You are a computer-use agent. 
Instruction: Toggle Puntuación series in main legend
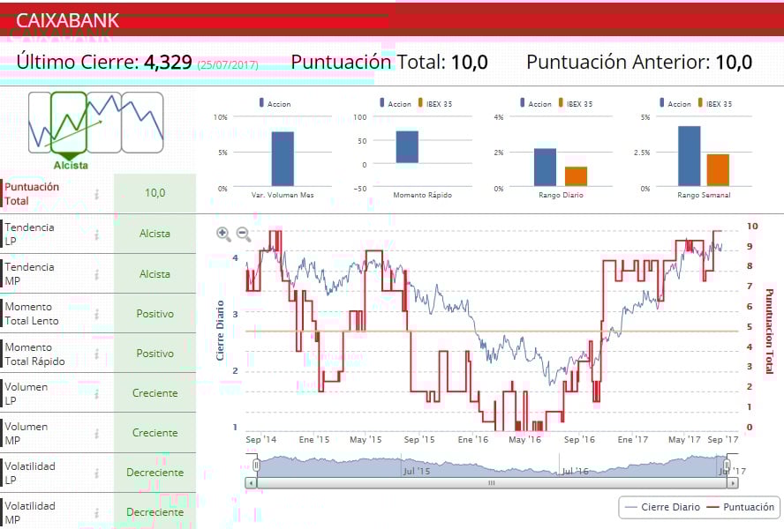(x=742, y=507)
